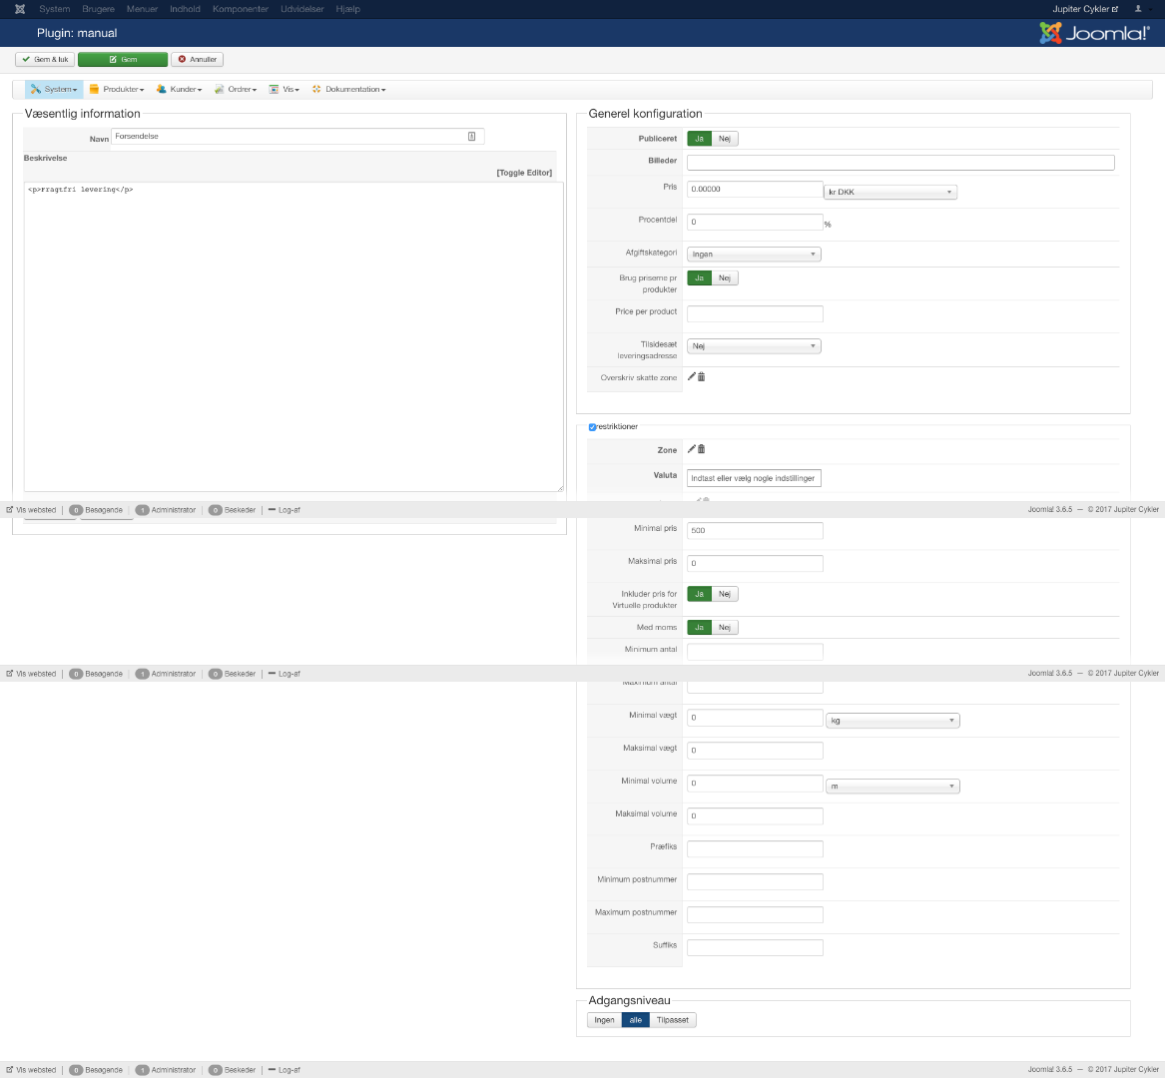Image resolution: width=1165 pixels, height=1078 pixels.
Task: Click the Procentdel input field
Action: point(755,222)
